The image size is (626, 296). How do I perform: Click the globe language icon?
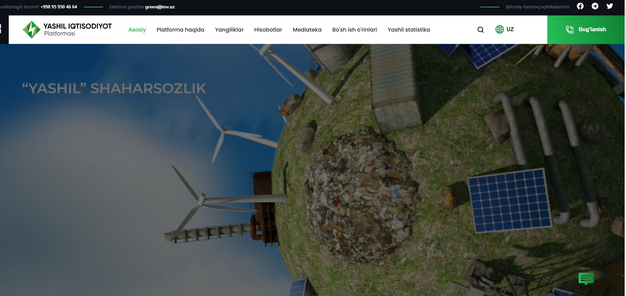500,29
